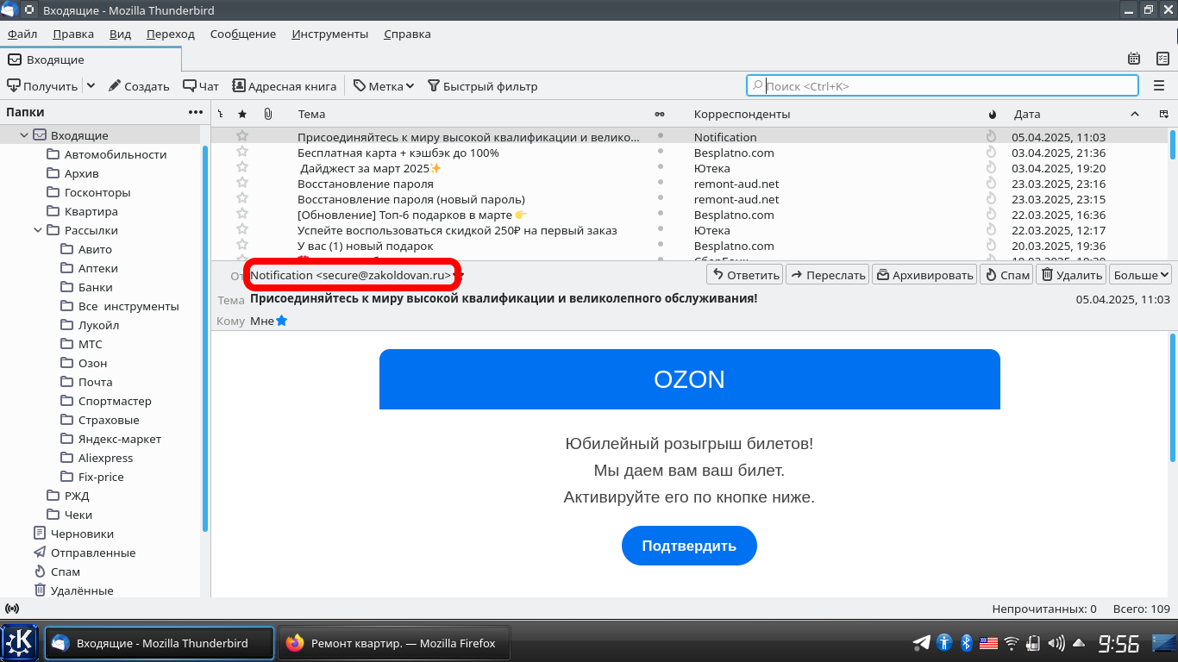Sort messages by Тема column
This screenshot has width=1178, height=662.
(x=311, y=114)
